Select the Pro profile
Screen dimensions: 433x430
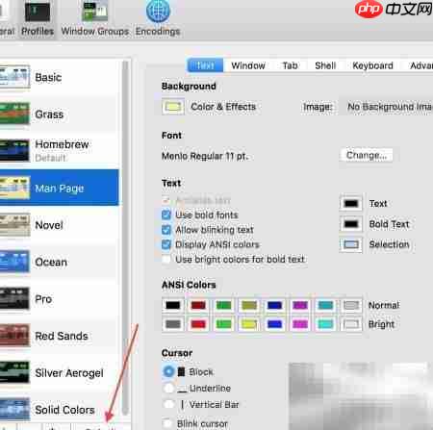[x=60, y=299]
